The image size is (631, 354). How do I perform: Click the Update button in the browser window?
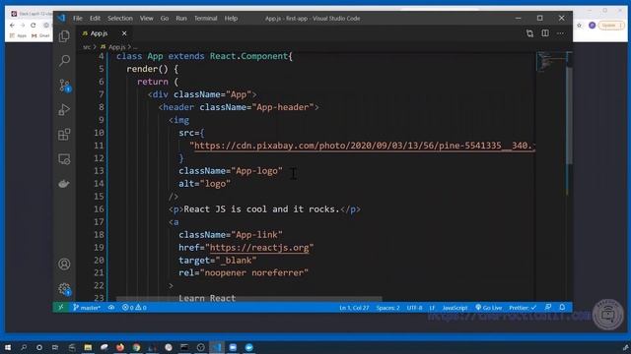pos(610,26)
